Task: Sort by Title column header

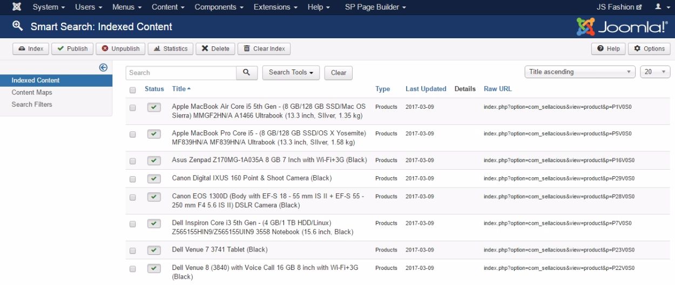Action: pyautogui.click(x=181, y=89)
